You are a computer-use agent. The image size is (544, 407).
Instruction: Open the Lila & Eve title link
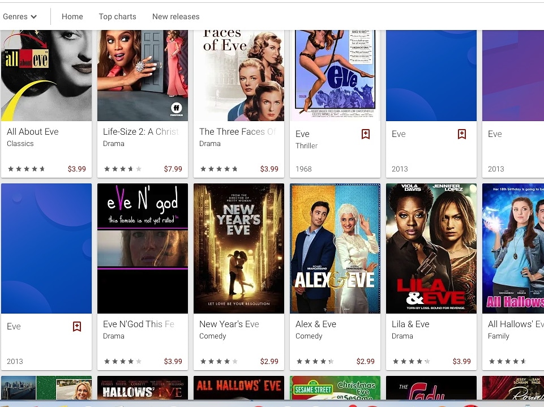[x=410, y=324]
